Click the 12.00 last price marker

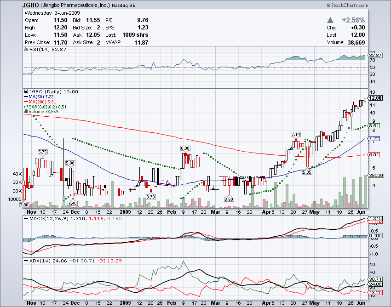click(x=376, y=98)
